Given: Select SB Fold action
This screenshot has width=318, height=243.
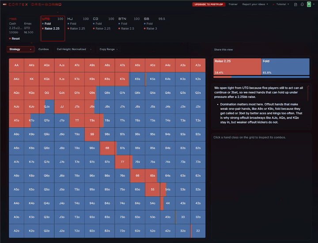Looking at the screenshot, I should [148, 24].
